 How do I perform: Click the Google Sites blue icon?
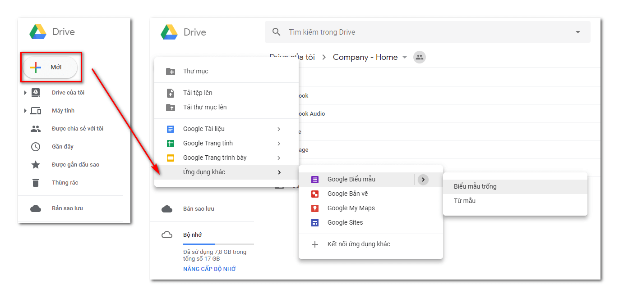(315, 222)
